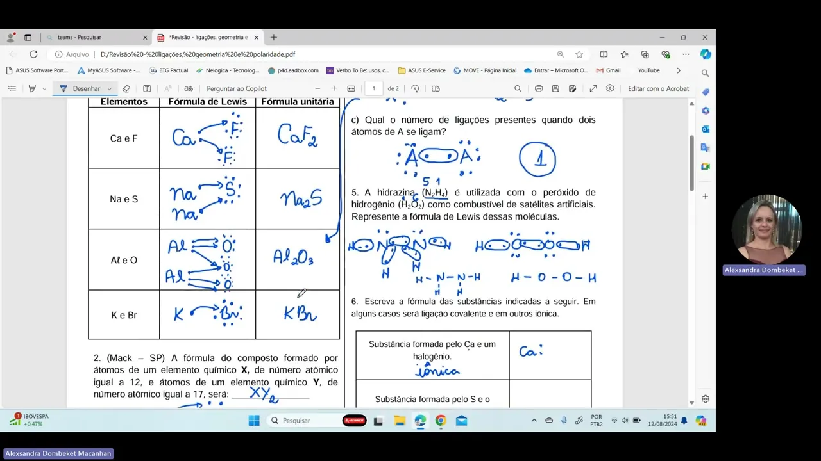Switch to the teams - Pesquisar tab
Viewport: 821px width, 461px height.
pos(95,37)
